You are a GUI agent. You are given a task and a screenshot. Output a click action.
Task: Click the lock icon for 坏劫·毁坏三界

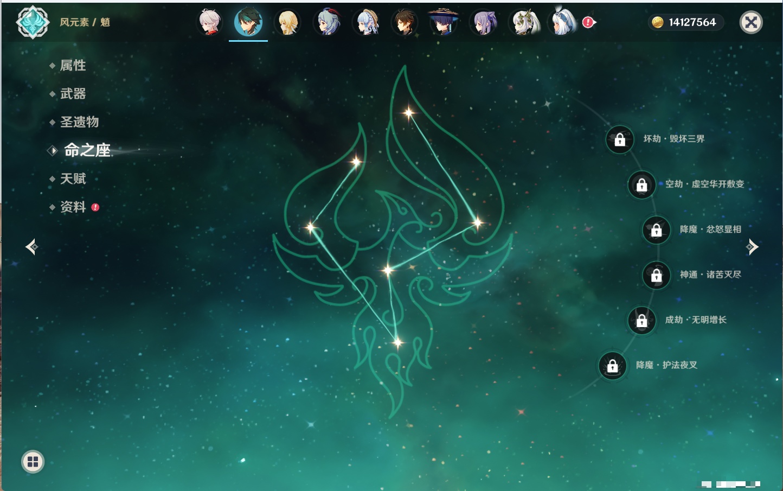[x=620, y=139]
